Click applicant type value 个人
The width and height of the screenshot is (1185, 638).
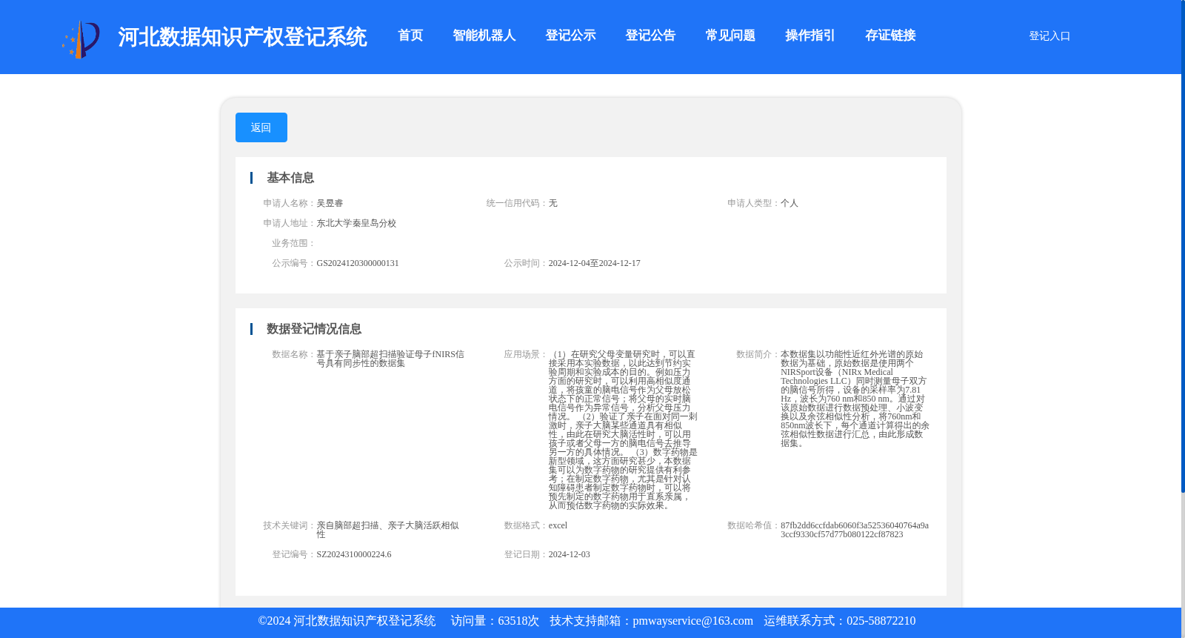tap(790, 203)
